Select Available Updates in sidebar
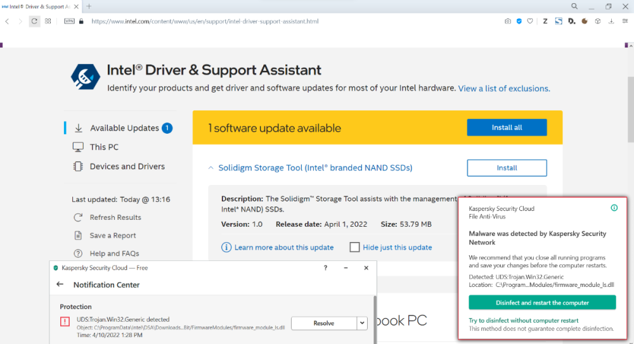634x344 pixels. [124, 128]
